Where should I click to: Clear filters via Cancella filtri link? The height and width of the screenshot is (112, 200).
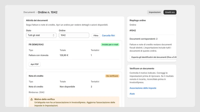[108, 36]
